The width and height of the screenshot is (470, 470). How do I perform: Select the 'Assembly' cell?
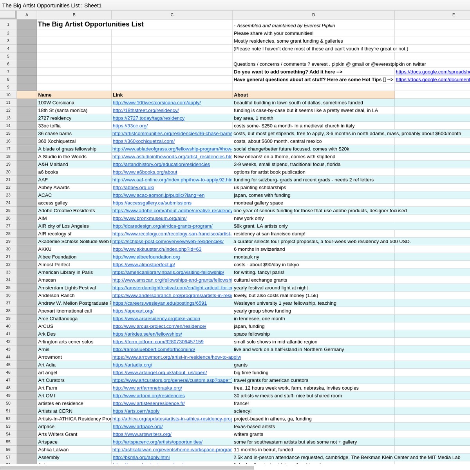(74, 457)
